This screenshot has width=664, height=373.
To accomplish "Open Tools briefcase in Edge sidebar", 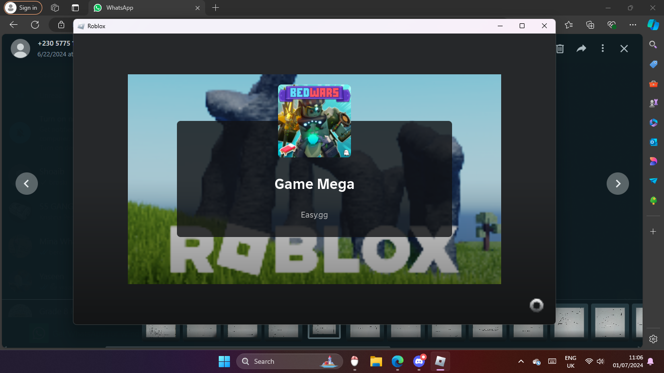I will click(x=653, y=84).
